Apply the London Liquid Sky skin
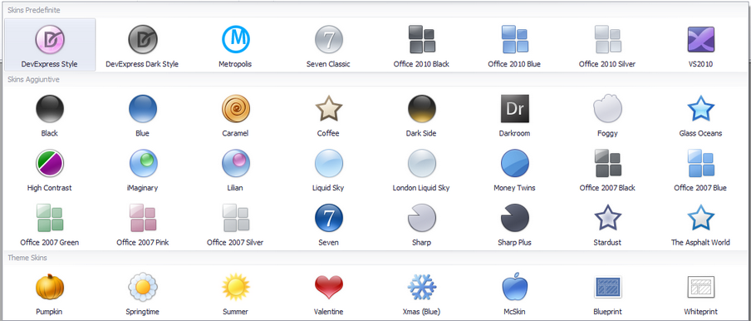The image size is (751, 321). (421, 170)
